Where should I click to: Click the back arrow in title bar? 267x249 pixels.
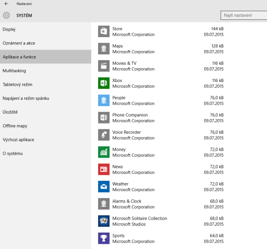(x=6, y=4)
